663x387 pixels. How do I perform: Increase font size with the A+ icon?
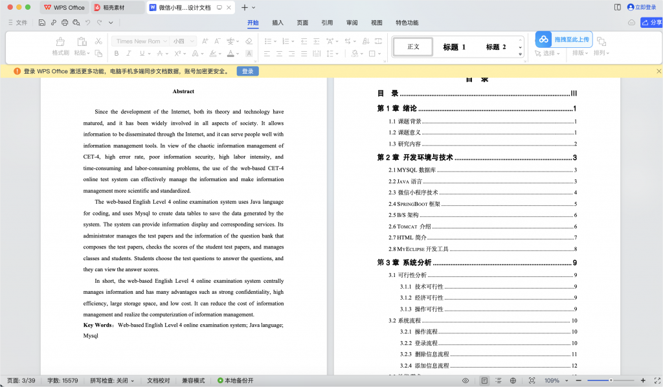(x=205, y=41)
